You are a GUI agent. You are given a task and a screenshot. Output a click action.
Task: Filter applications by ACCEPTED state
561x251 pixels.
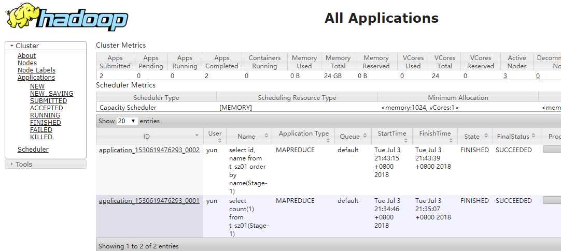[x=47, y=108]
